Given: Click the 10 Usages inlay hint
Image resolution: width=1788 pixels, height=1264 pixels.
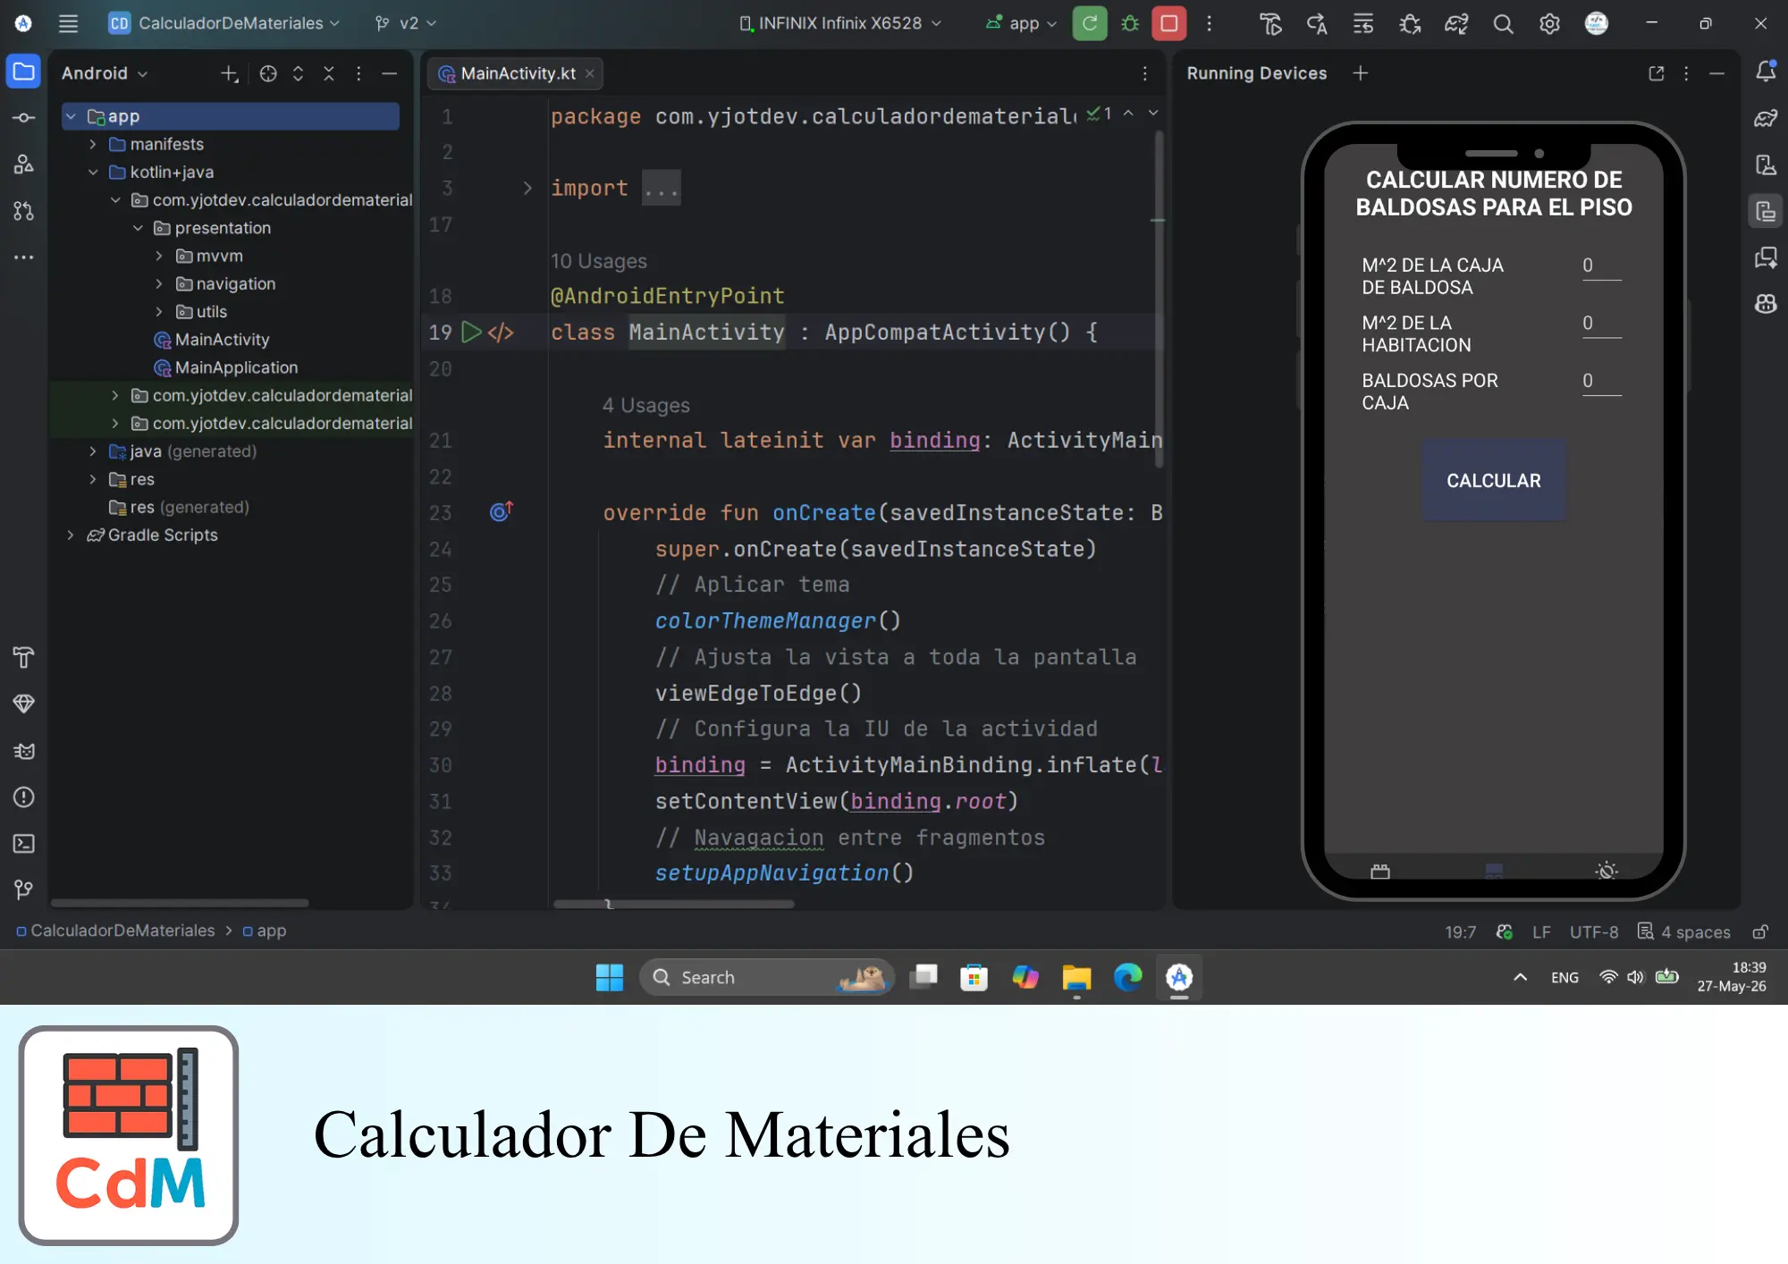Looking at the screenshot, I should coord(598,261).
